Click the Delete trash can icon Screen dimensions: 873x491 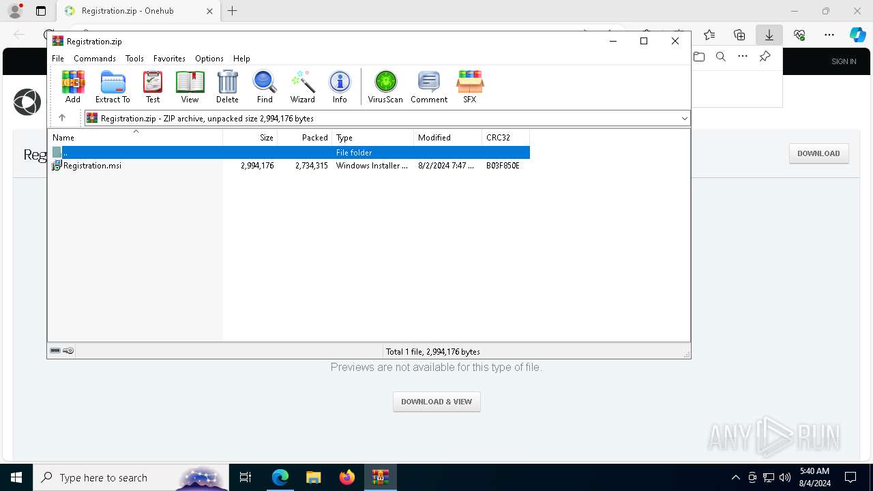click(227, 87)
